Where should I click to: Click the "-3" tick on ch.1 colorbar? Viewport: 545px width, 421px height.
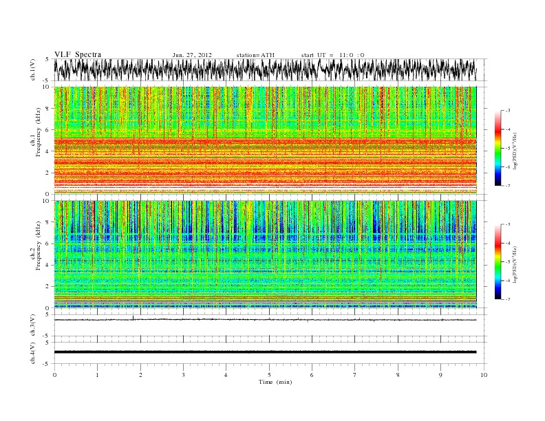point(507,111)
